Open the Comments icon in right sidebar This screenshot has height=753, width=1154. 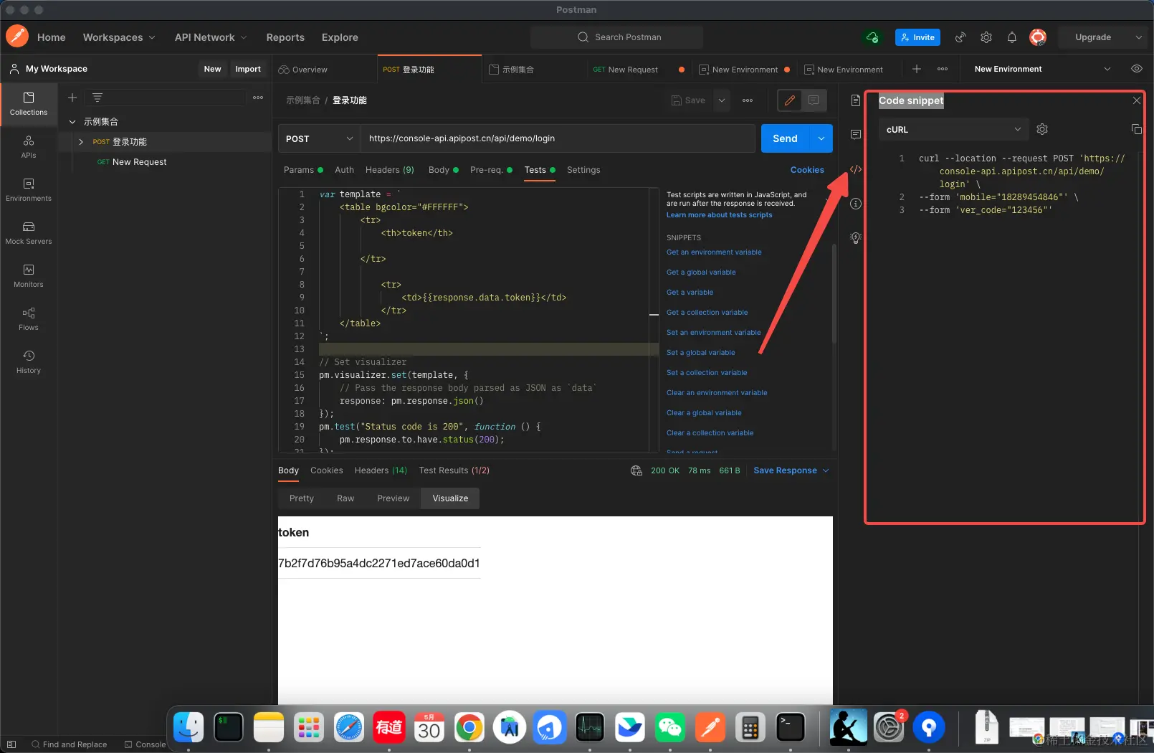[856, 135]
